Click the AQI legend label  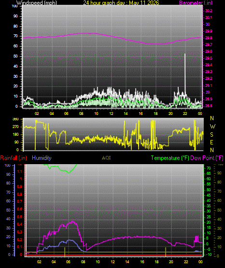tap(106, 158)
